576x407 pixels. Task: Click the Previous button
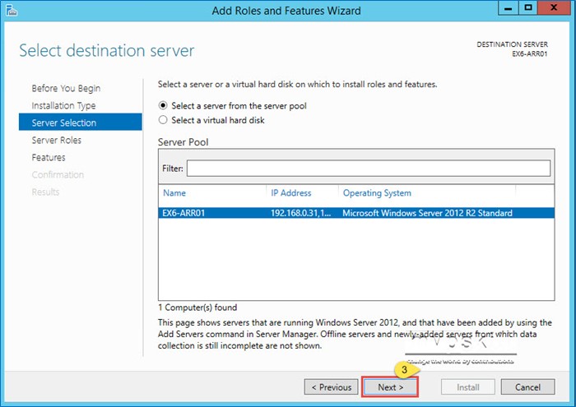coord(331,387)
